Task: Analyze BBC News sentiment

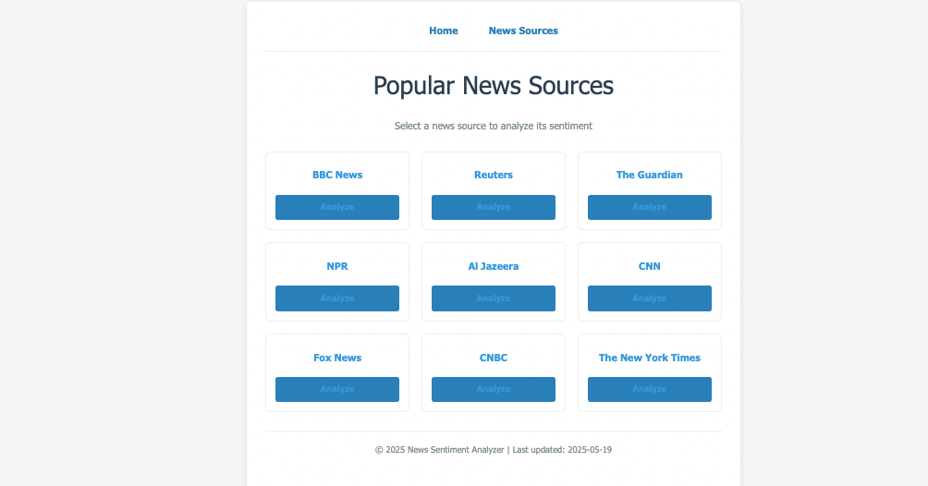Action: pos(337,207)
